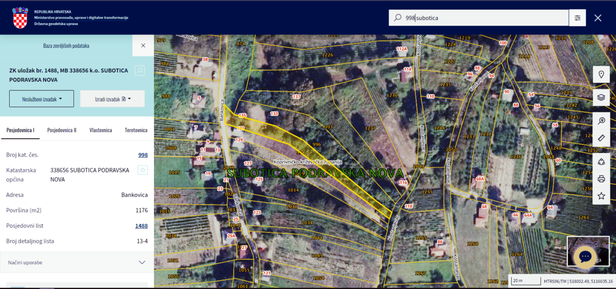Switch to the Vlastovnica tab

(x=101, y=130)
